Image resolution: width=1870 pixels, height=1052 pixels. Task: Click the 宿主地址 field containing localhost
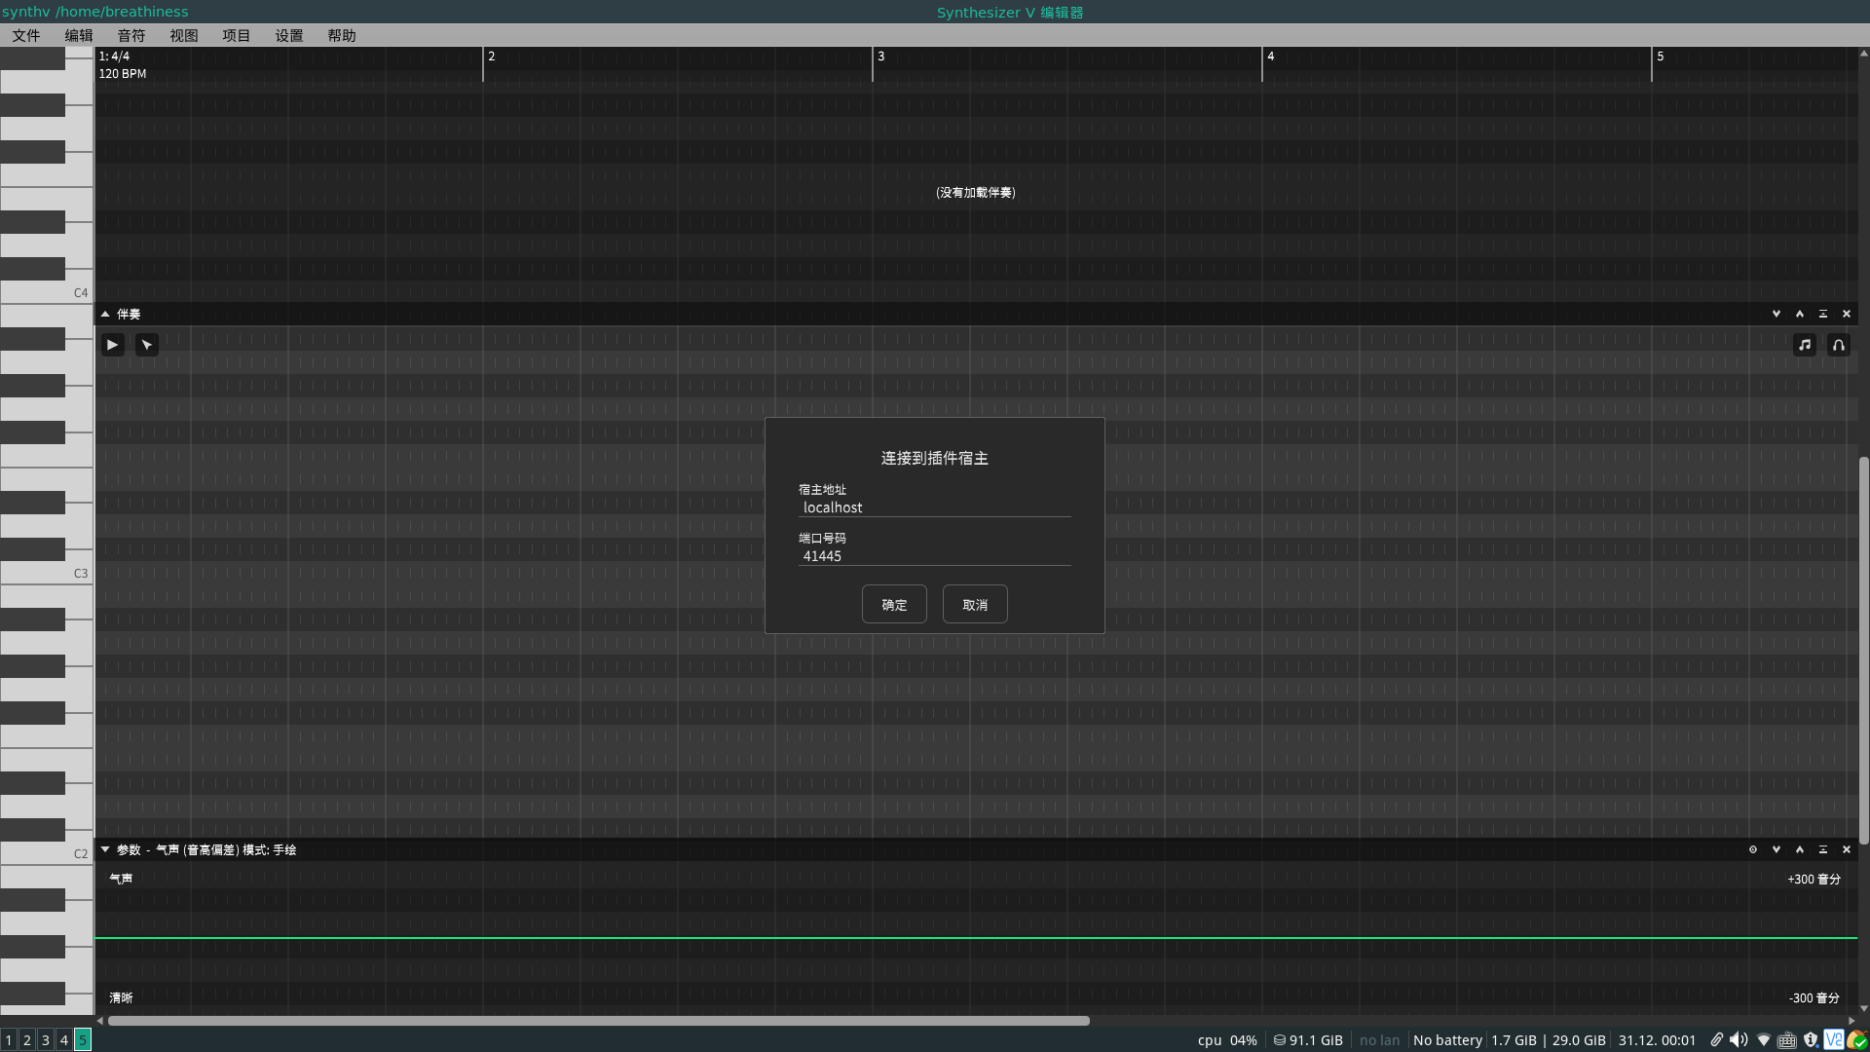(934, 507)
